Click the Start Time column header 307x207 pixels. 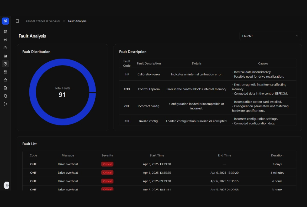pos(157,155)
